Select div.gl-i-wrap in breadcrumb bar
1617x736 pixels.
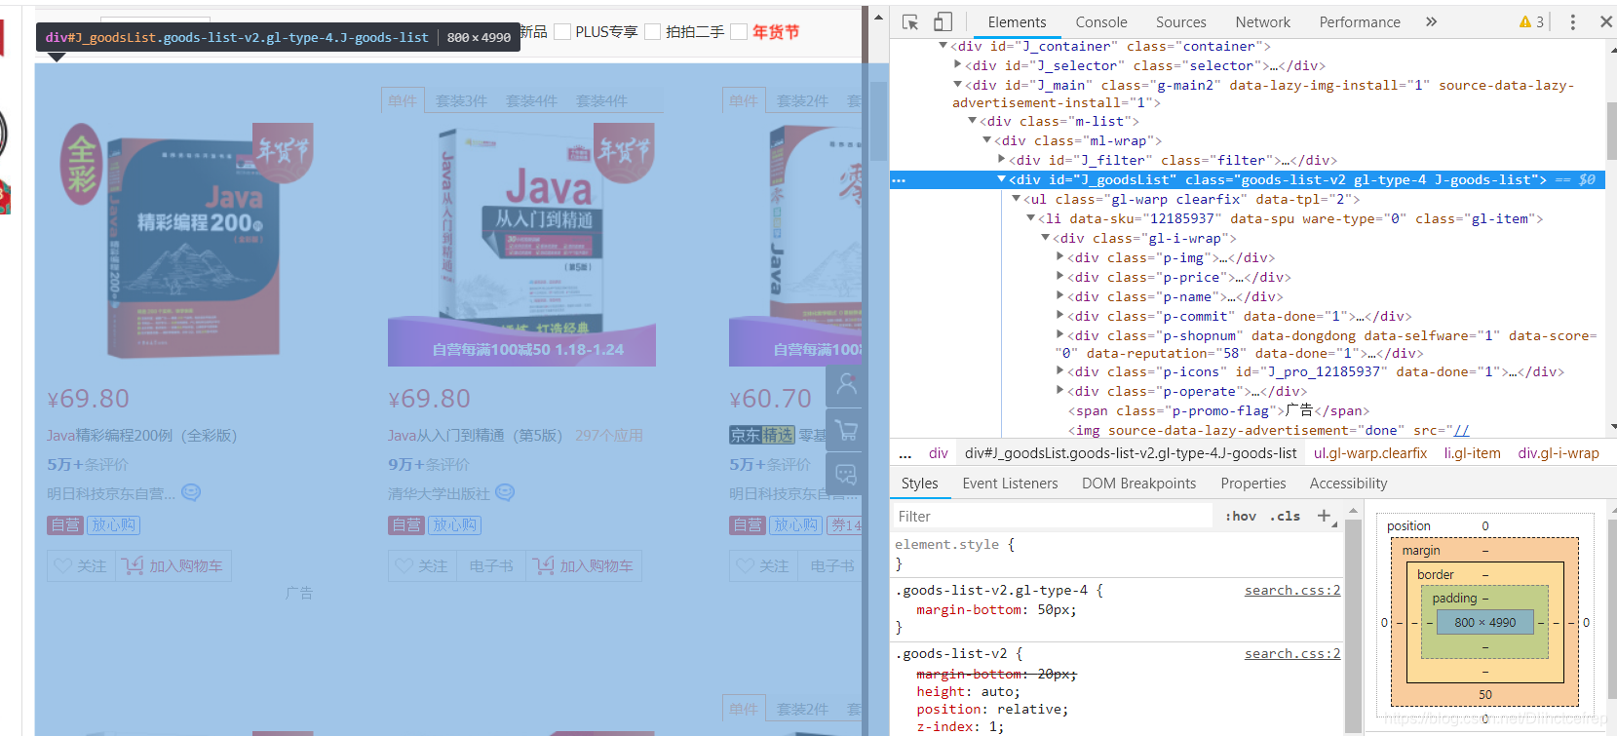point(1558,453)
